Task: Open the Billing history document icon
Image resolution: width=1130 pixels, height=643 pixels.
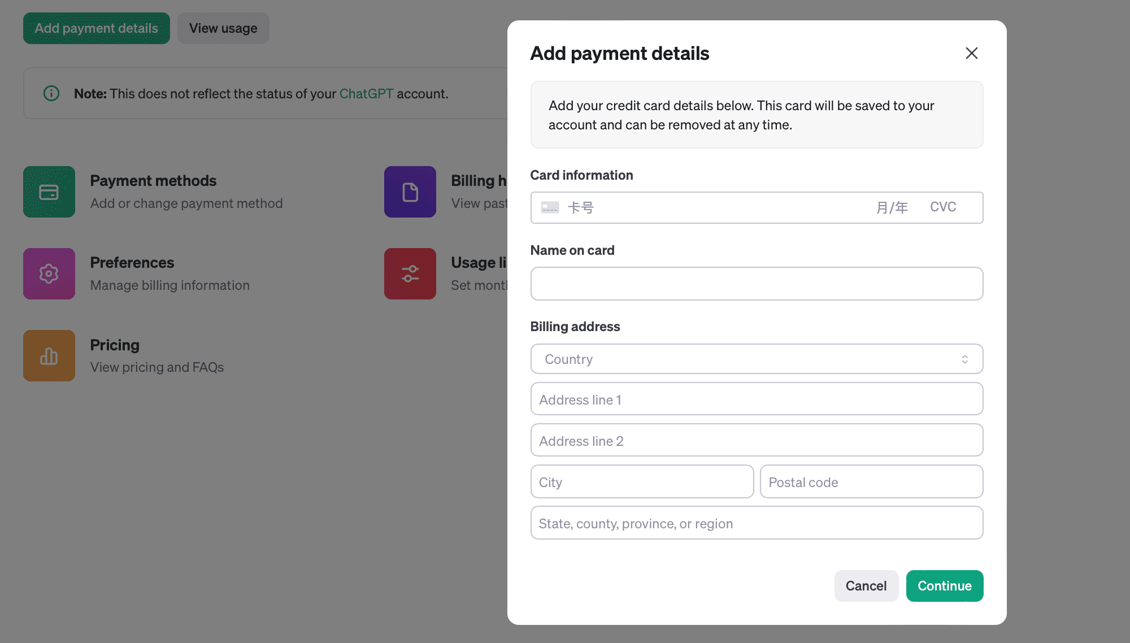Action: point(410,192)
